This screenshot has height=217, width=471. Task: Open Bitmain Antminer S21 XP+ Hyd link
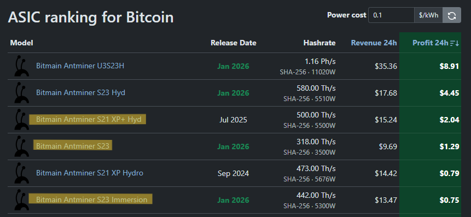pyautogui.click(x=89, y=119)
